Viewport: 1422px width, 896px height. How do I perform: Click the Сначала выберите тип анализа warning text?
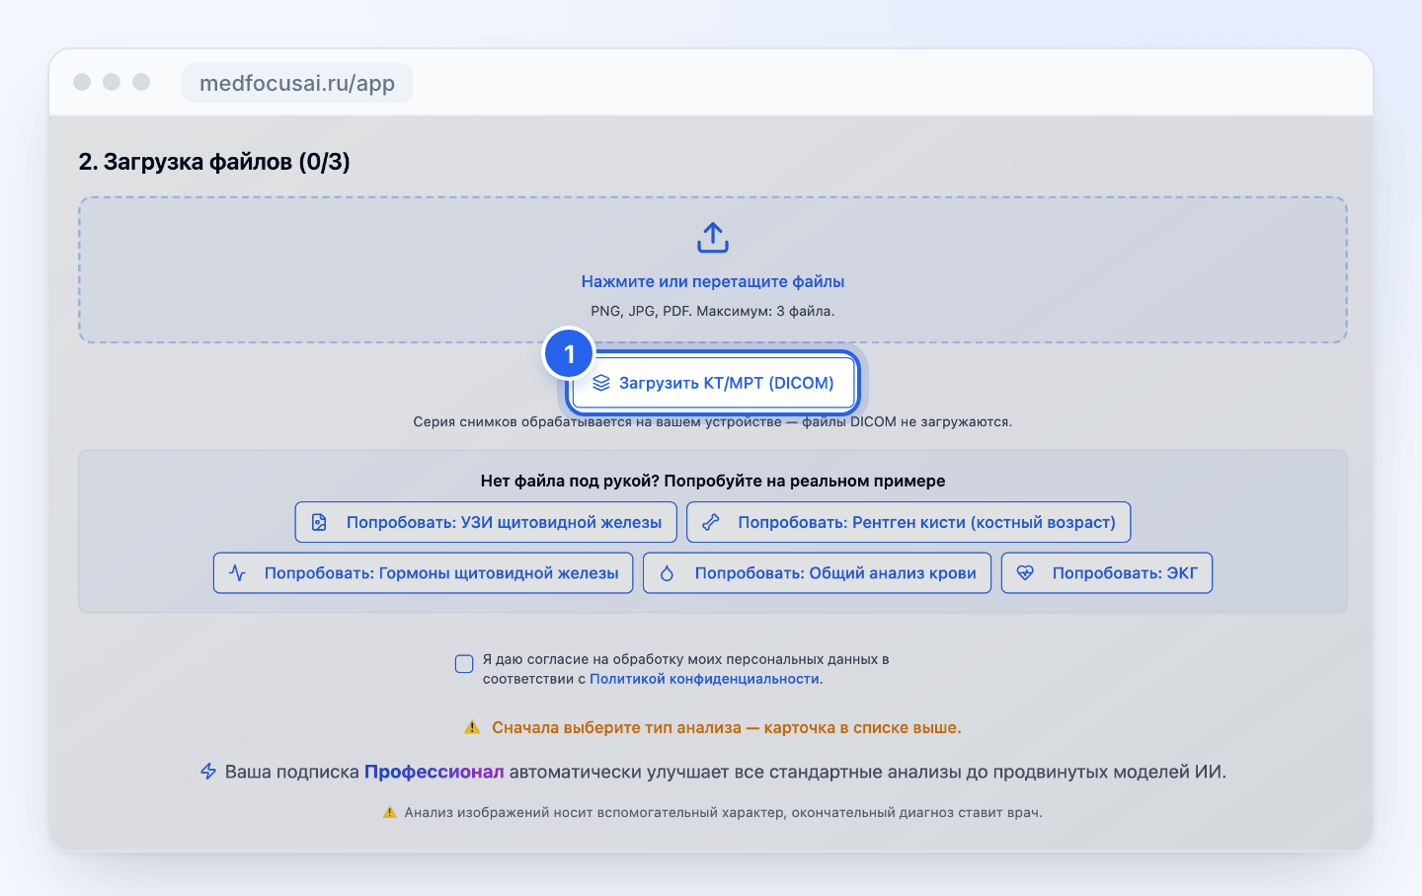(x=727, y=727)
